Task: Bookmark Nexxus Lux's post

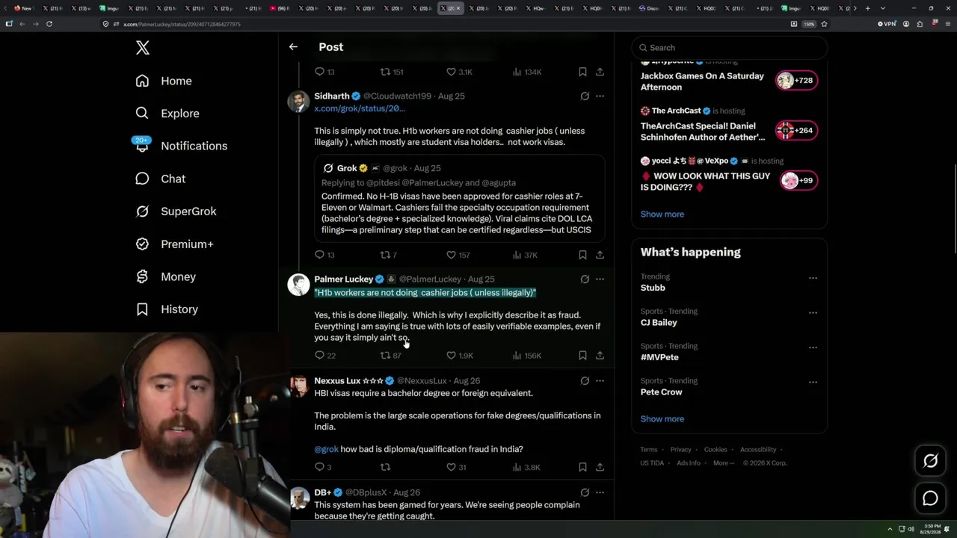Action: pyautogui.click(x=582, y=467)
